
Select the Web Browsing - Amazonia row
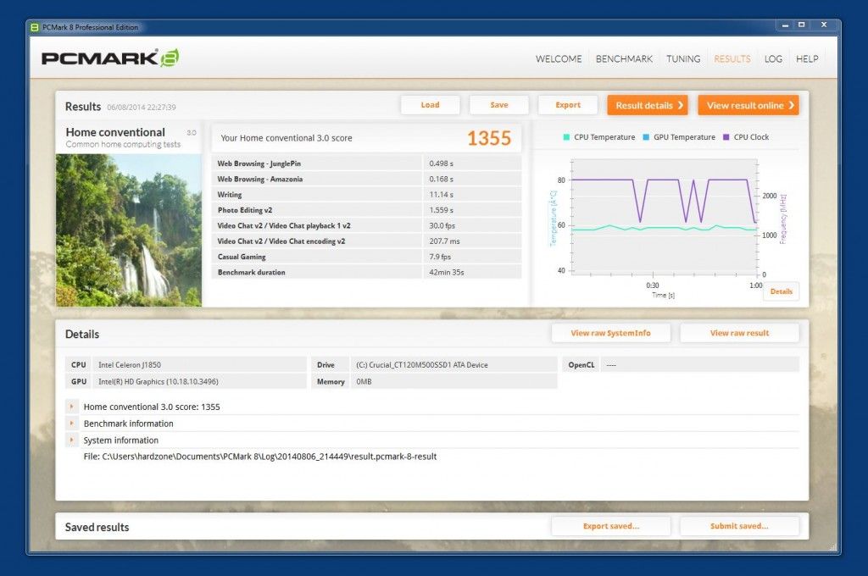366,179
